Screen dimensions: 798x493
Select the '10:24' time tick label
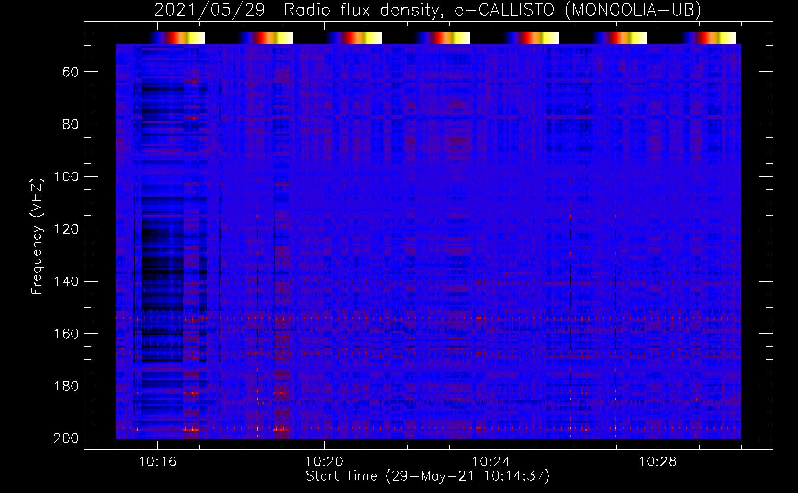click(x=491, y=462)
